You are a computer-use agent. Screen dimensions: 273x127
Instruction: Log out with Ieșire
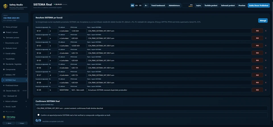click(x=198, y=6)
